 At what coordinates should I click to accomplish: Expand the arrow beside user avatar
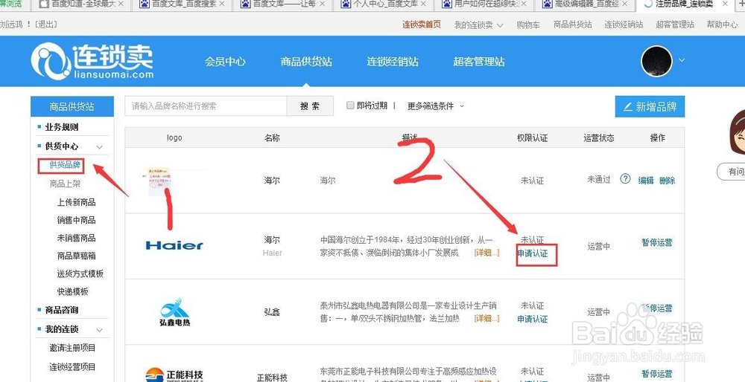coord(682,60)
